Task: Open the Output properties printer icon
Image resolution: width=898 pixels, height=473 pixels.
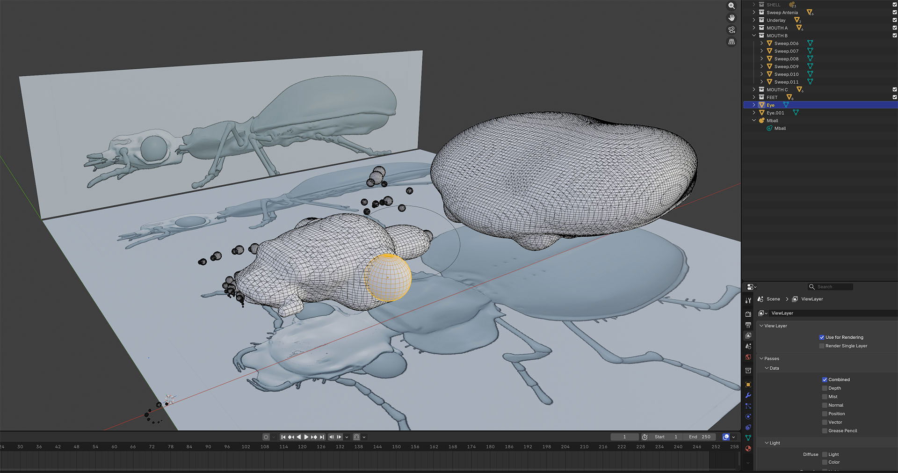Action: 748,325
